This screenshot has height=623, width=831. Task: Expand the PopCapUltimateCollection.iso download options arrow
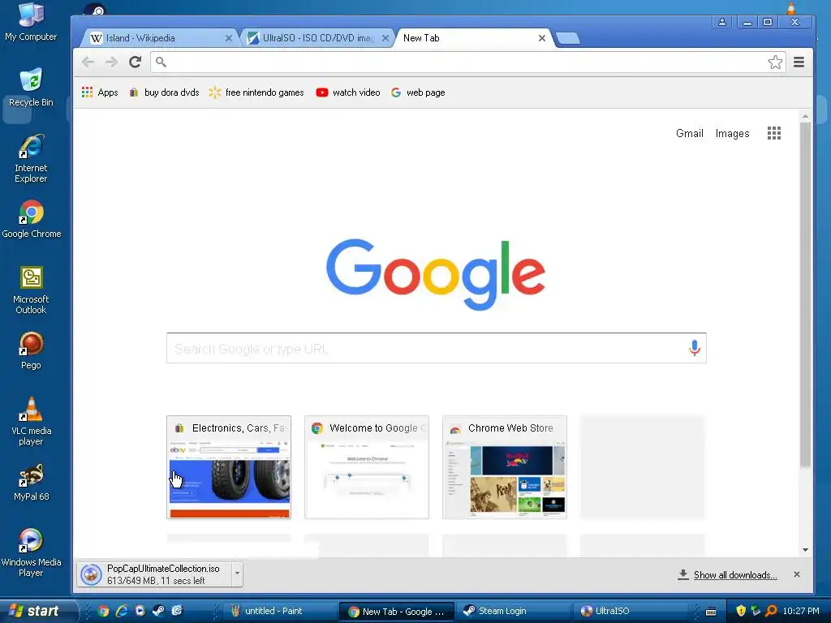click(x=237, y=574)
